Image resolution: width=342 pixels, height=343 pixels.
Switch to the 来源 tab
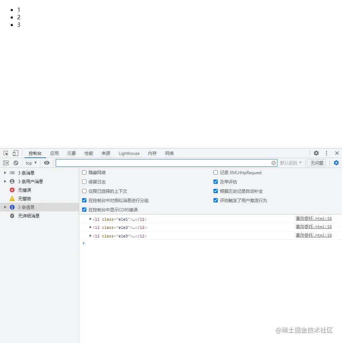tap(106, 153)
